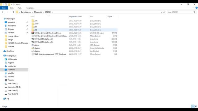This screenshot has height=111, width=198.
Task: Click 1.026 KB size of x64 installer
Action: pos(114,39)
